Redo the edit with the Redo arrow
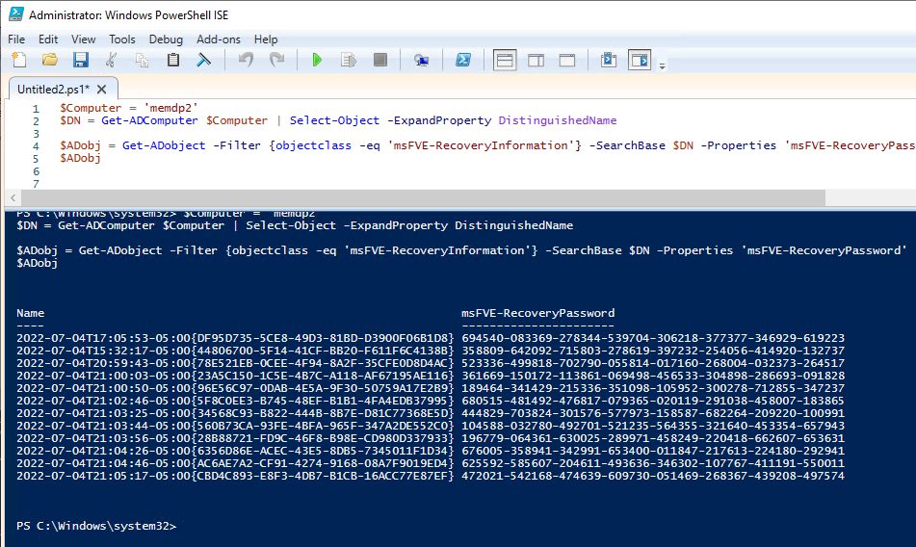This screenshot has width=916, height=547. (x=276, y=60)
